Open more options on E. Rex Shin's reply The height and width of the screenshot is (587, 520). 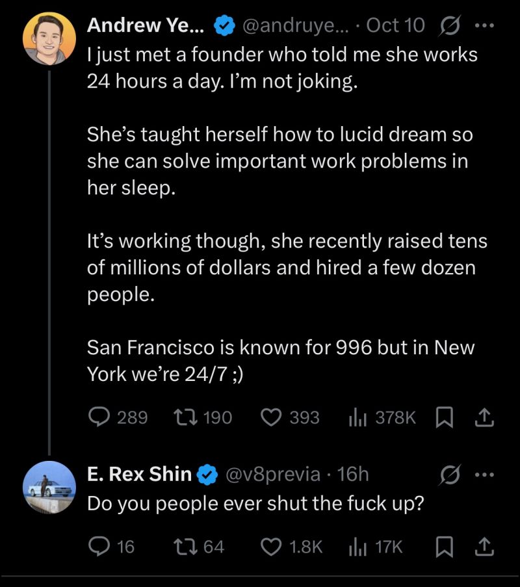(482, 475)
